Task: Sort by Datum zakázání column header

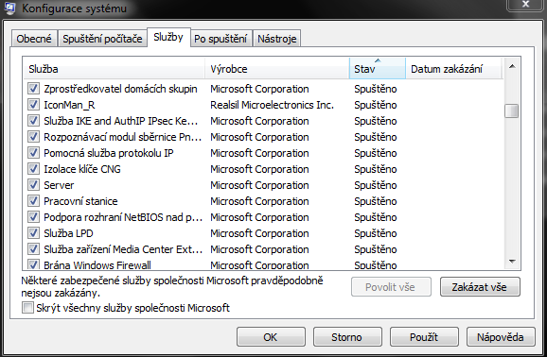Action: tap(453, 69)
